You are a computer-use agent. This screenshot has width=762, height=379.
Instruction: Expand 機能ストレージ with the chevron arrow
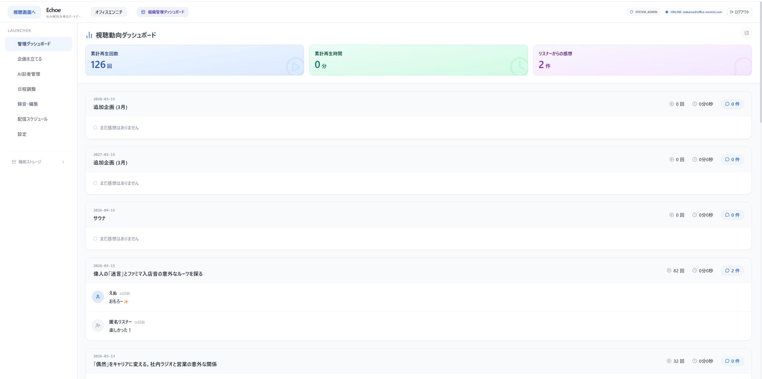63,162
